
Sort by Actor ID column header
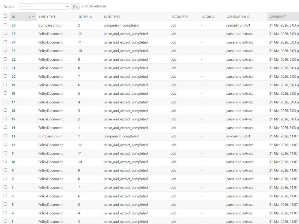click(208, 17)
